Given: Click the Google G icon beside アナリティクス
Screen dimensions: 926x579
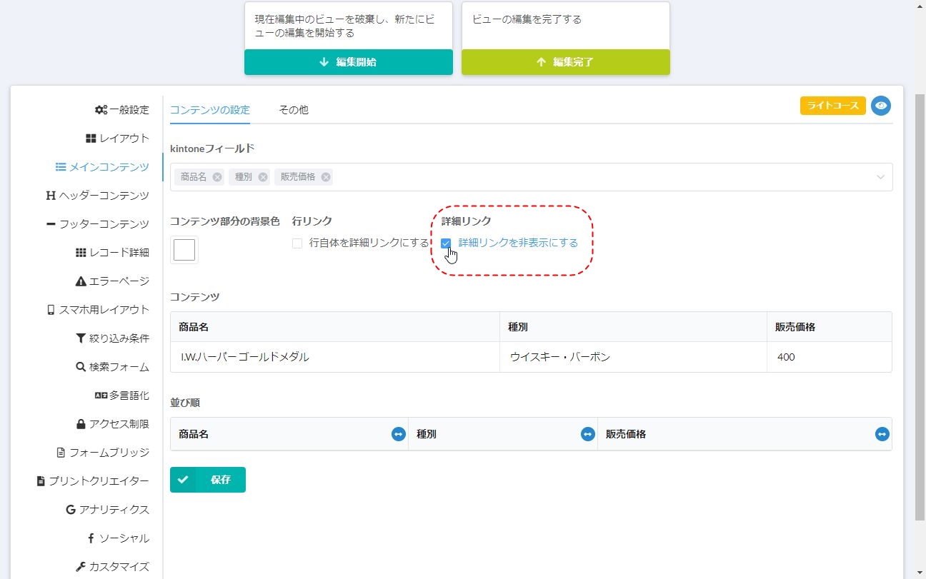Looking at the screenshot, I should 71,510.
